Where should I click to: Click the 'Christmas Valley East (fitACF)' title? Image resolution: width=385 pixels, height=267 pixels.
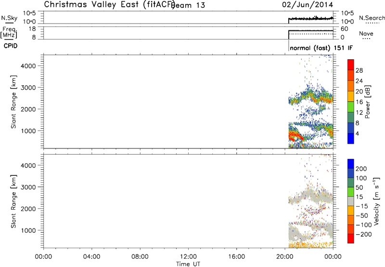110,4
